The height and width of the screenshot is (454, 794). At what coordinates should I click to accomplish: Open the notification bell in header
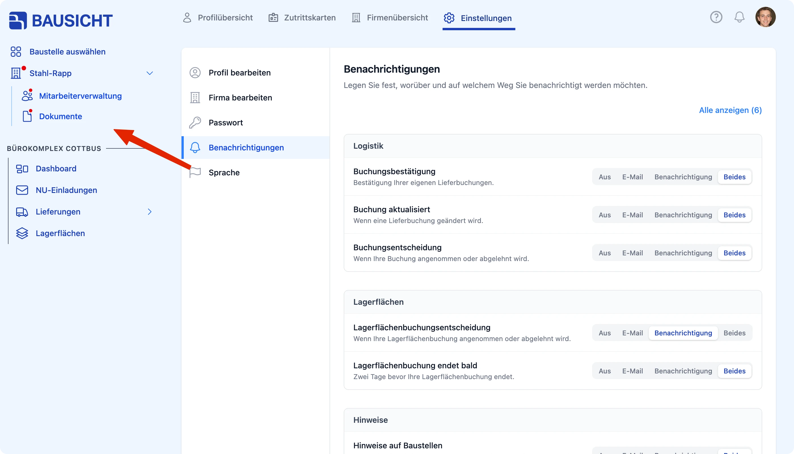click(x=740, y=17)
